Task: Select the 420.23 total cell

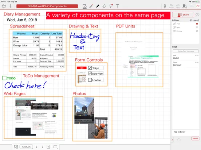Action: click(56, 49)
